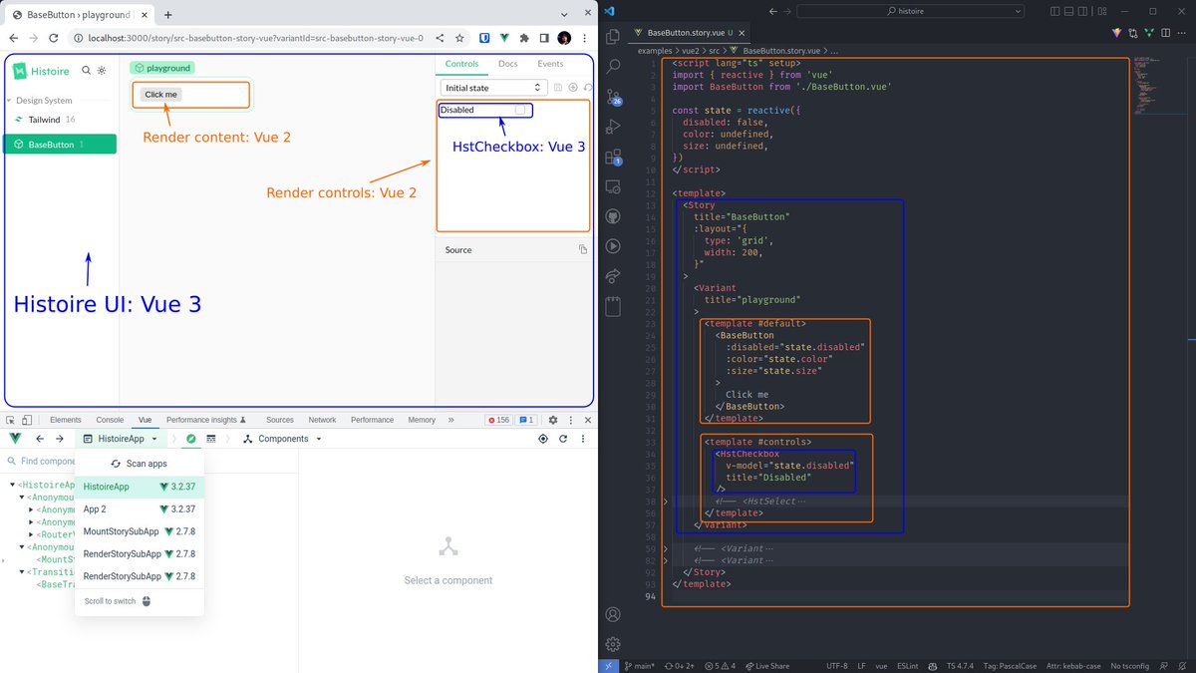Click Chrome share icon in address bar
Image resolution: width=1196 pixels, height=673 pixels.
click(x=441, y=38)
